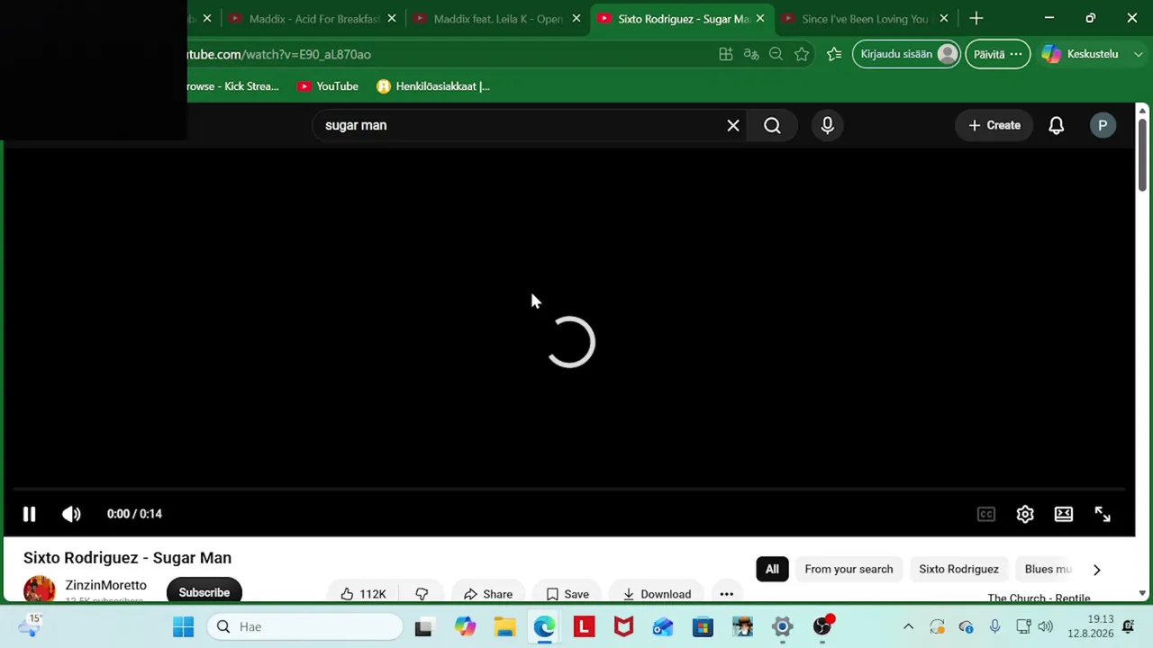The image size is (1153, 648).
Task: Open the ZinzinMoretto channel name link
Action: [x=105, y=585]
